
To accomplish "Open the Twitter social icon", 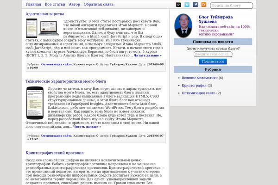I will click(x=187, y=5).
